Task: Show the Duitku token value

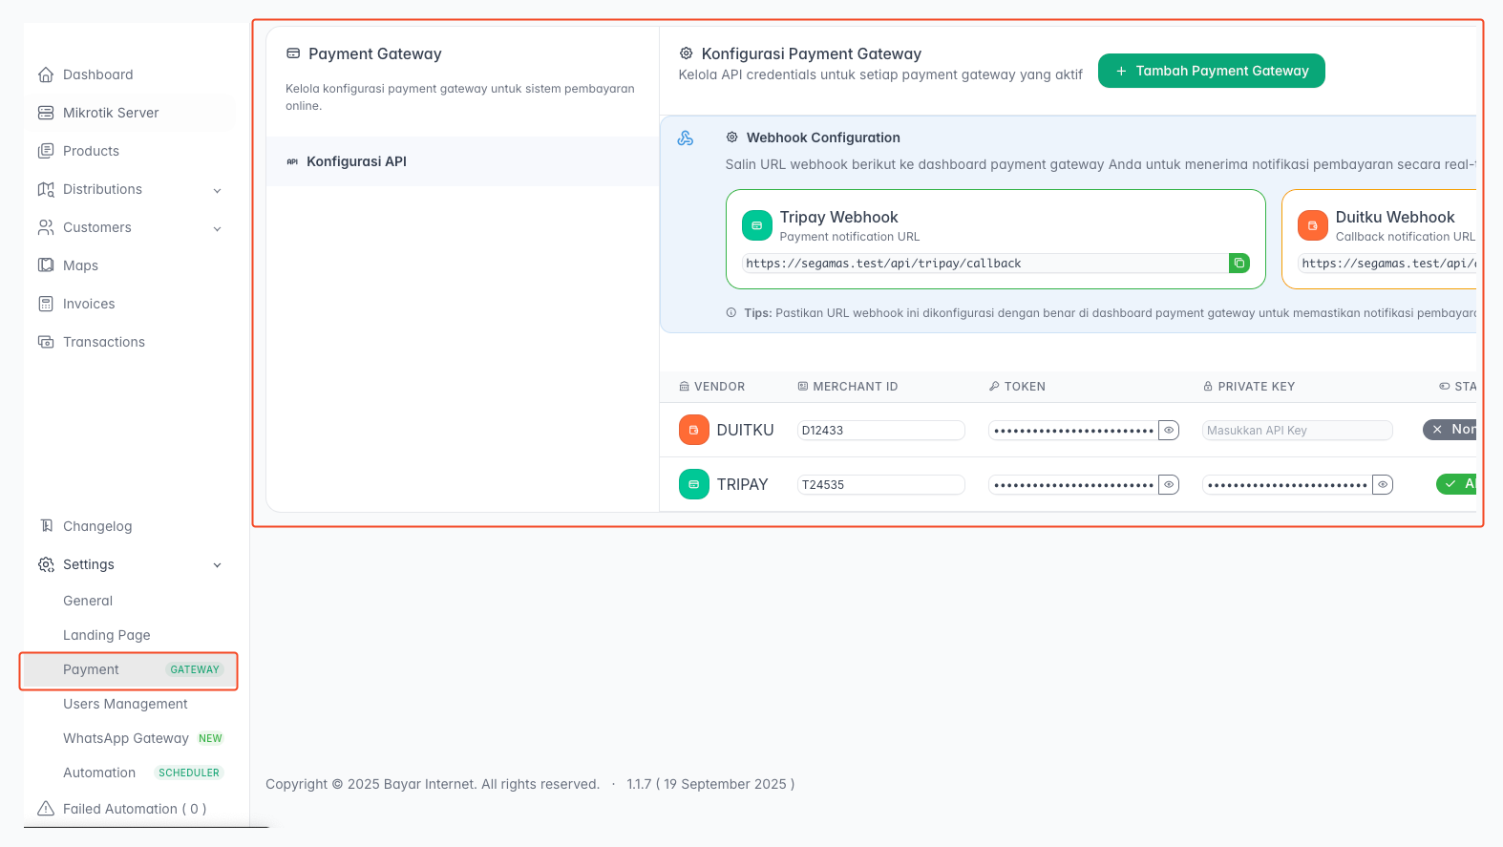Action: point(1168,431)
